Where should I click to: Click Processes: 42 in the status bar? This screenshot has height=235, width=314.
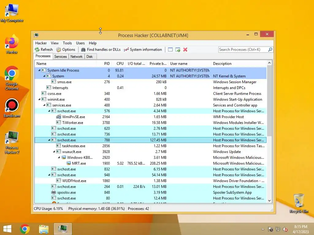138,209
